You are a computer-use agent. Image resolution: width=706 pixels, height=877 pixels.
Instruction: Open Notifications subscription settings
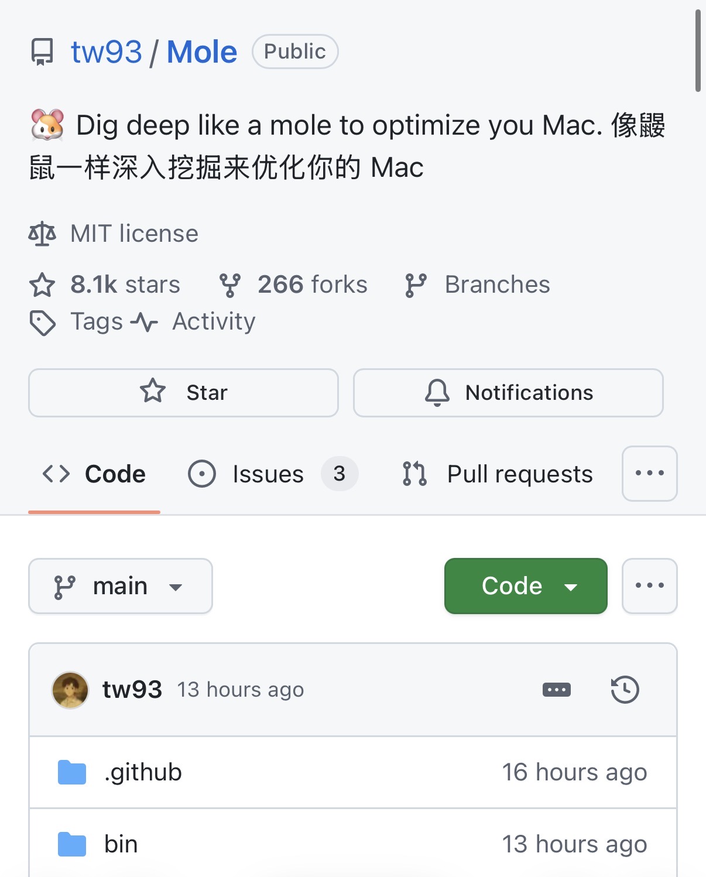tap(508, 392)
